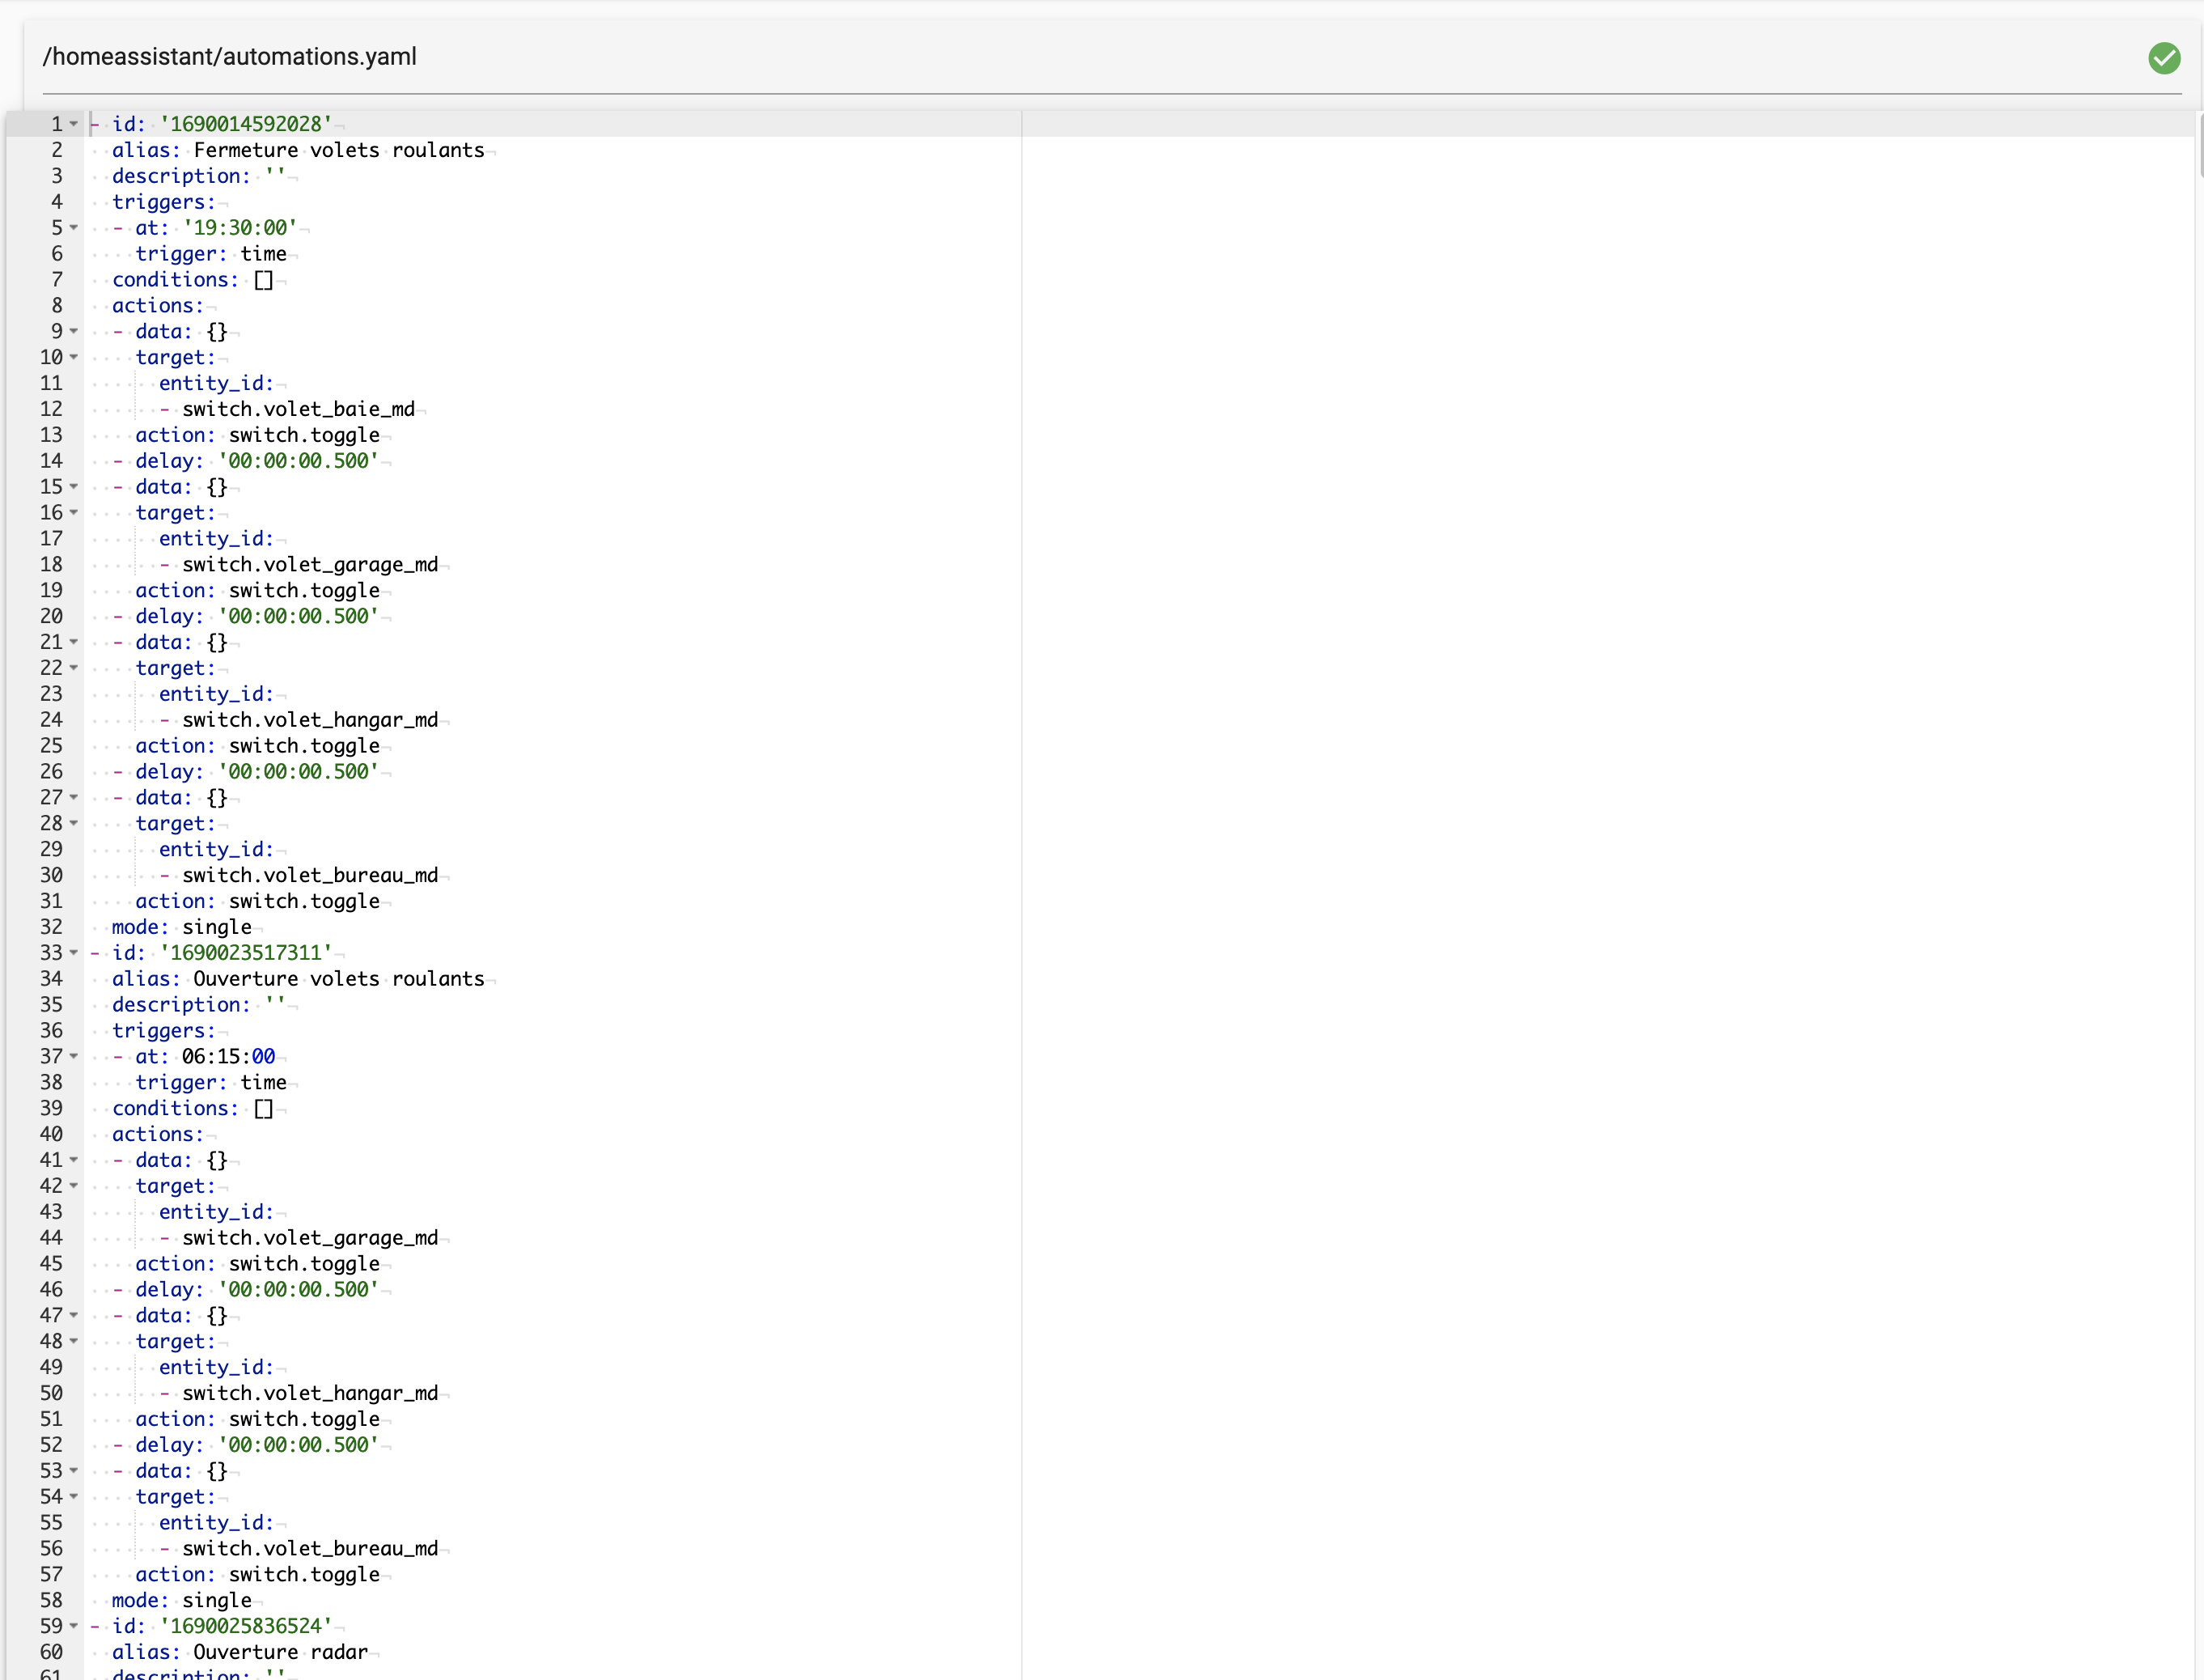Image resolution: width=2204 pixels, height=1680 pixels.
Task: Fold the target block at line 10
Action: coord(74,358)
